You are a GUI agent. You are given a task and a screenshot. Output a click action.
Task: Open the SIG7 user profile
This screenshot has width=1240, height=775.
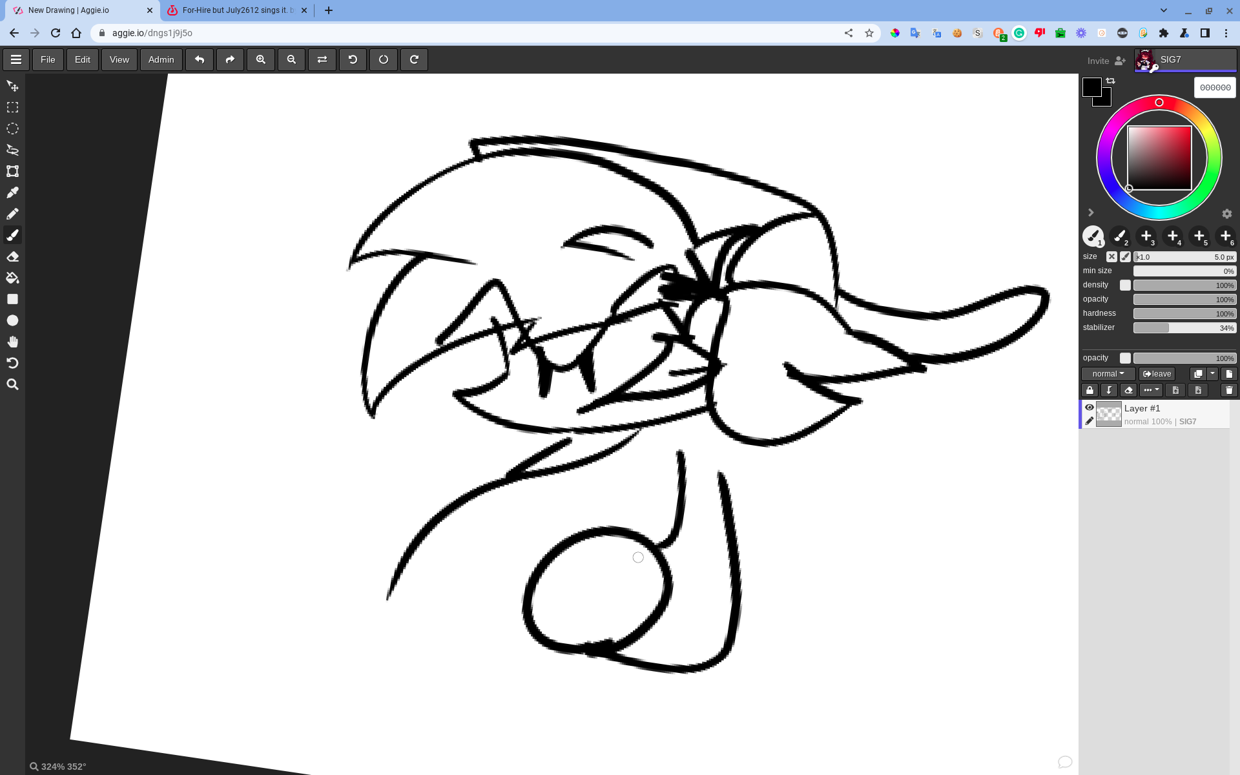(x=1185, y=60)
